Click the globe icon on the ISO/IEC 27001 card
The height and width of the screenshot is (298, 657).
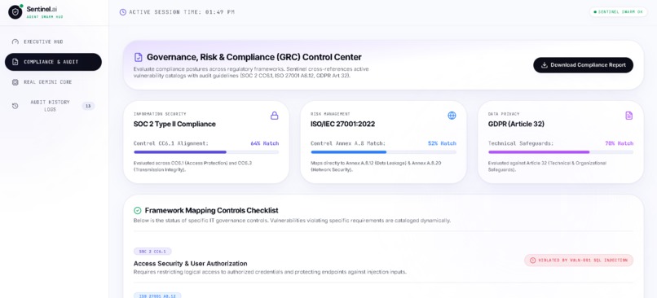click(452, 116)
